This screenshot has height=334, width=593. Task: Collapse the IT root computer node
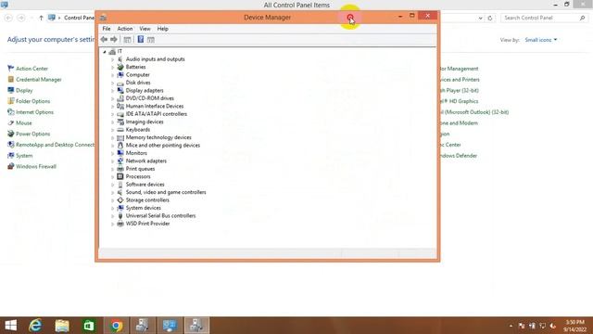105,52
